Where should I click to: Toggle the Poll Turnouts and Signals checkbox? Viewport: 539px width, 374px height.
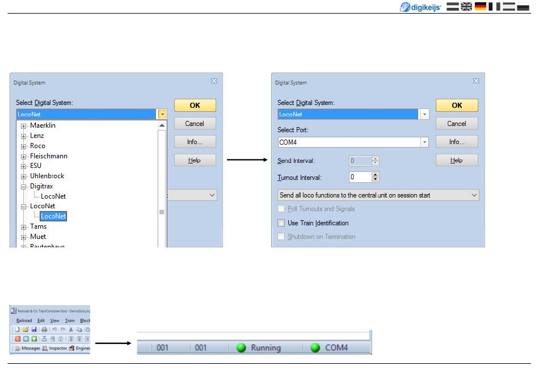pos(281,209)
